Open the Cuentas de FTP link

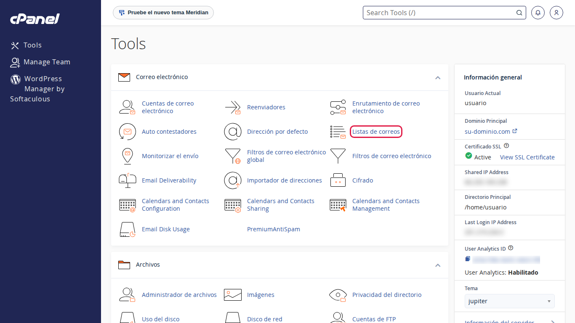(374, 319)
